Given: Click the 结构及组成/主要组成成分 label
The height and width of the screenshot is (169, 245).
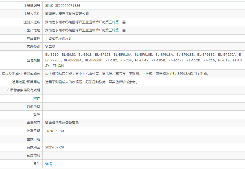Looking at the screenshot, I should 21,74.
